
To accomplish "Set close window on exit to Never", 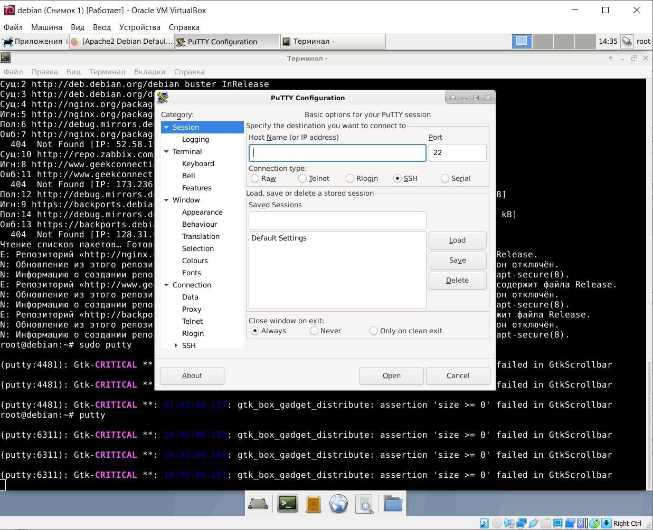I will tap(314, 331).
